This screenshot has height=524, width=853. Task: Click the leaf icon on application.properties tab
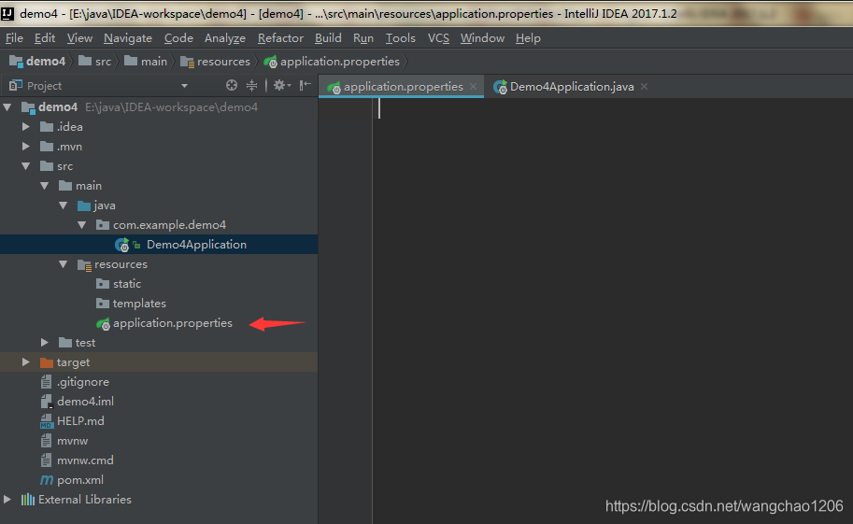point(334,87)
